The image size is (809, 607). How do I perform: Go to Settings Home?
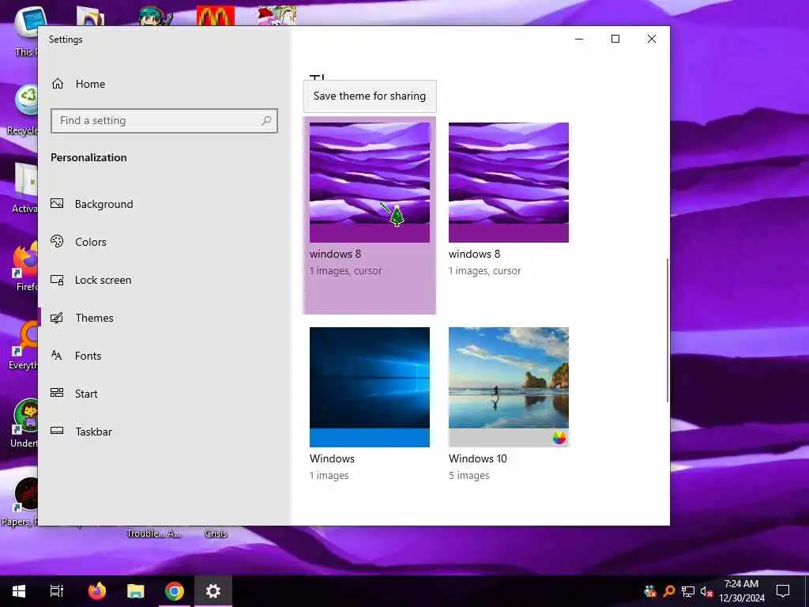pyautogui.click(x=78, y=84)
